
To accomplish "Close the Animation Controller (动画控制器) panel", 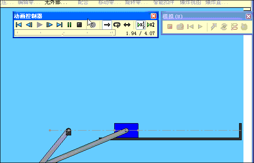I will 153,16.
